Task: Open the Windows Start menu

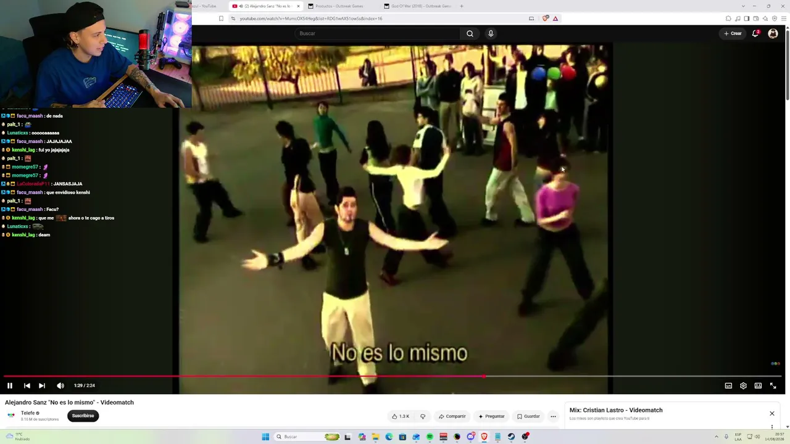Action: coord(265,437)
